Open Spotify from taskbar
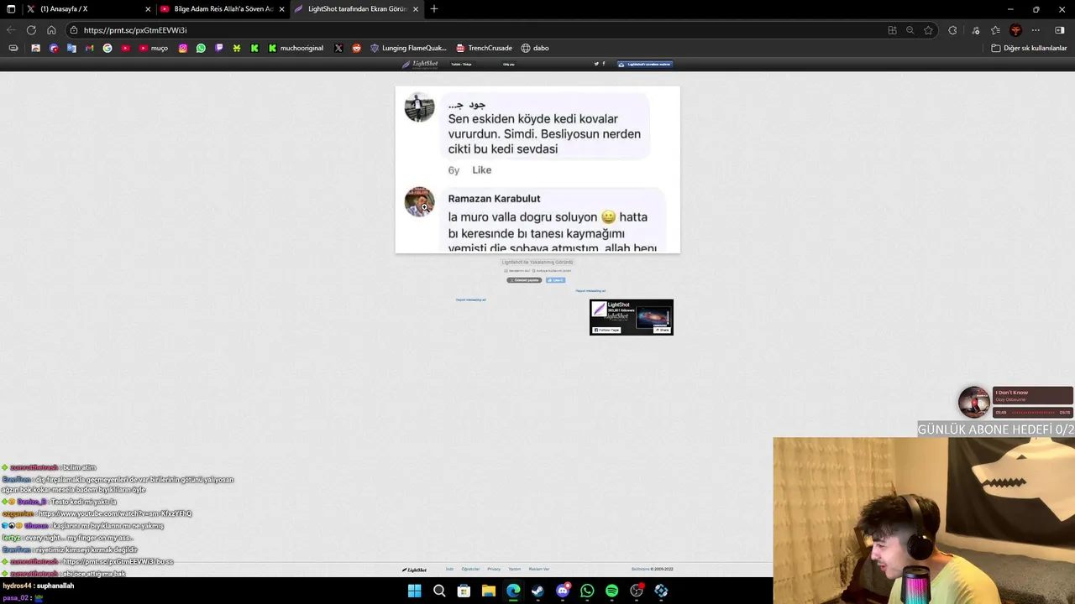1075x604 pixels. click(611, 591)
